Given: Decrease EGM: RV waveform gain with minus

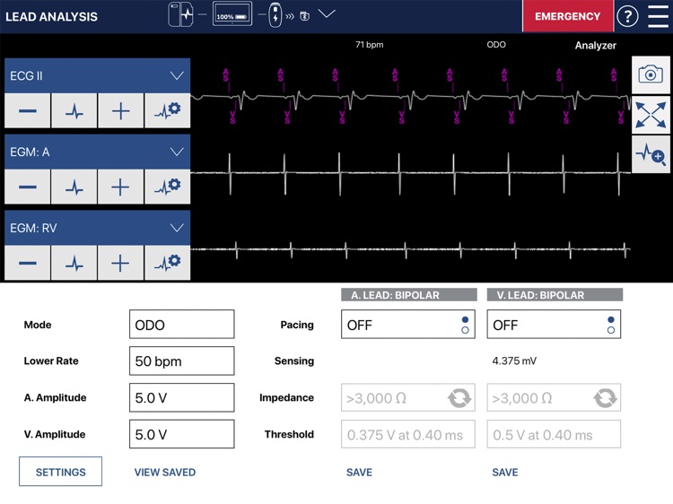Looking at the screenshot, I should tap(28, 263).
